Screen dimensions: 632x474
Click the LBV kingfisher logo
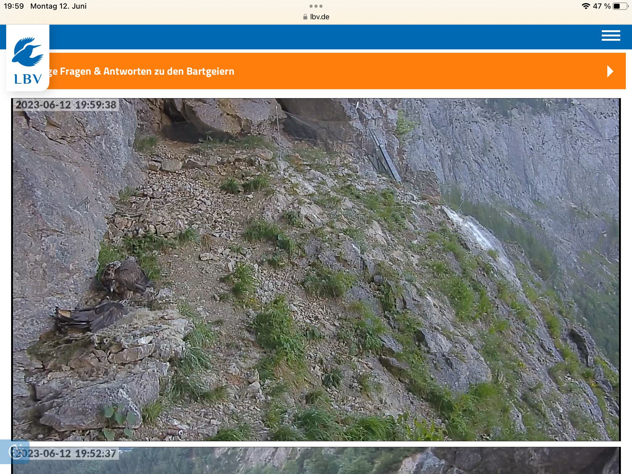point(27,52)
